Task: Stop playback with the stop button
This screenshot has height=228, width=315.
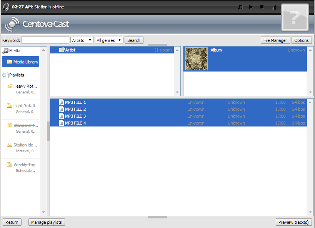Action: [262, 7]
